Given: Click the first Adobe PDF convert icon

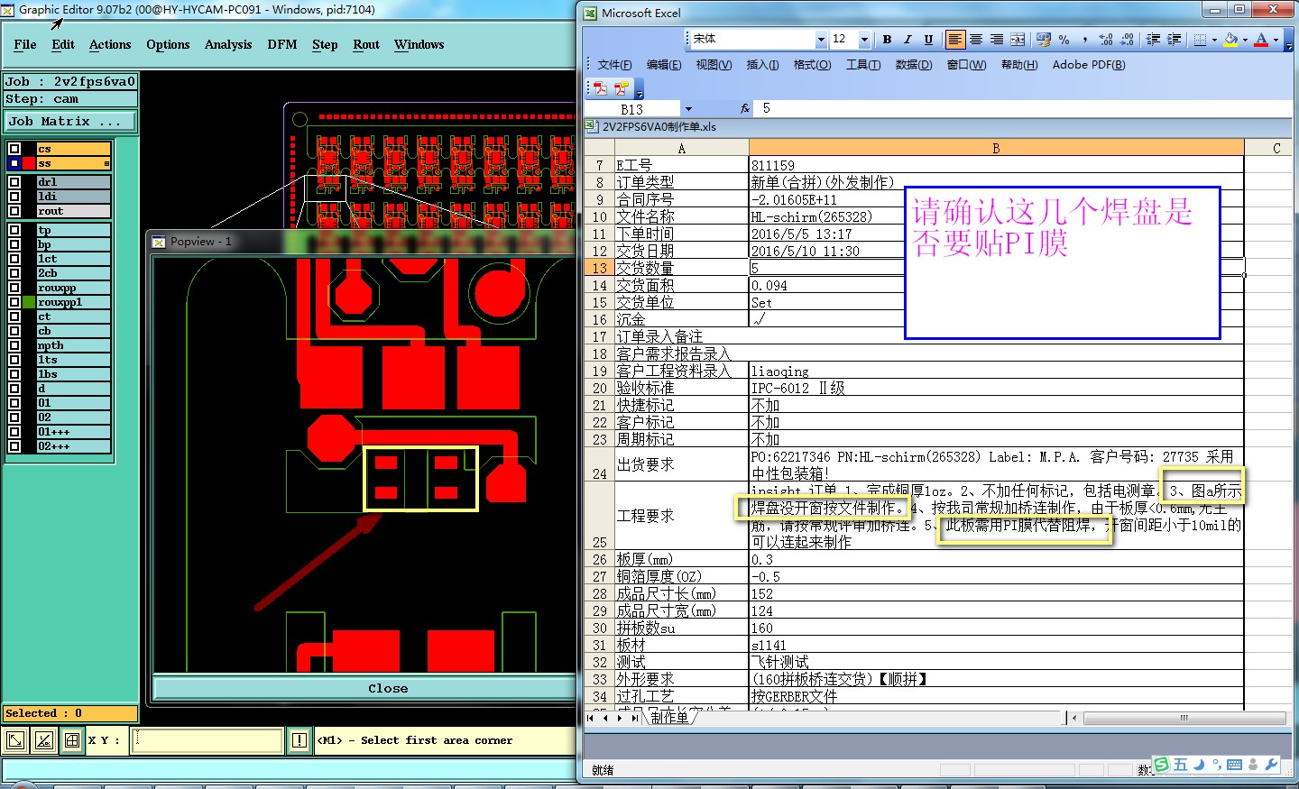Looking at the screenshot, I should click(x=600, y=87).
